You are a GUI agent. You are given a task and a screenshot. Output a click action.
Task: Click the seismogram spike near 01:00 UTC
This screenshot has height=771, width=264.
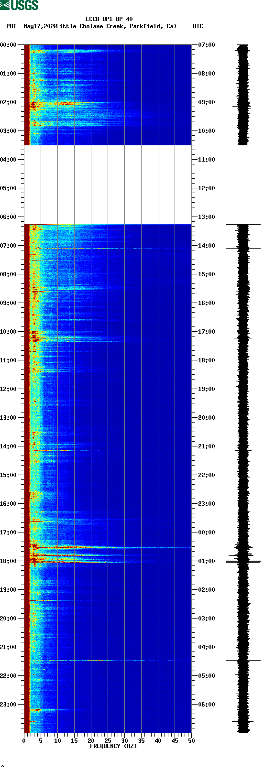pyautogui.click(x=243, y=562)
